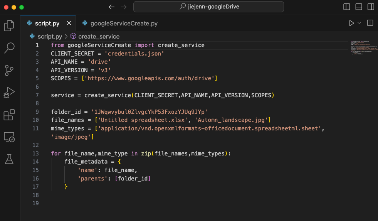Click the code minimap preview

363,48
